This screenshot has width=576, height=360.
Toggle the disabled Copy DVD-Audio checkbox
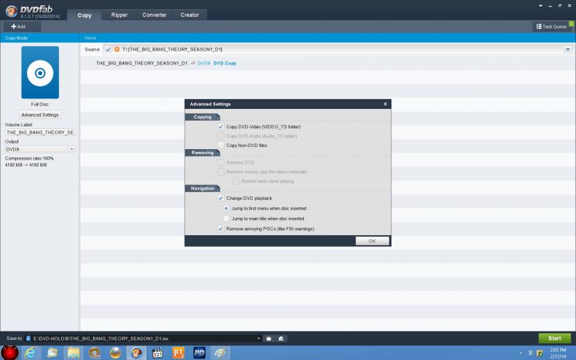(221, 136)
